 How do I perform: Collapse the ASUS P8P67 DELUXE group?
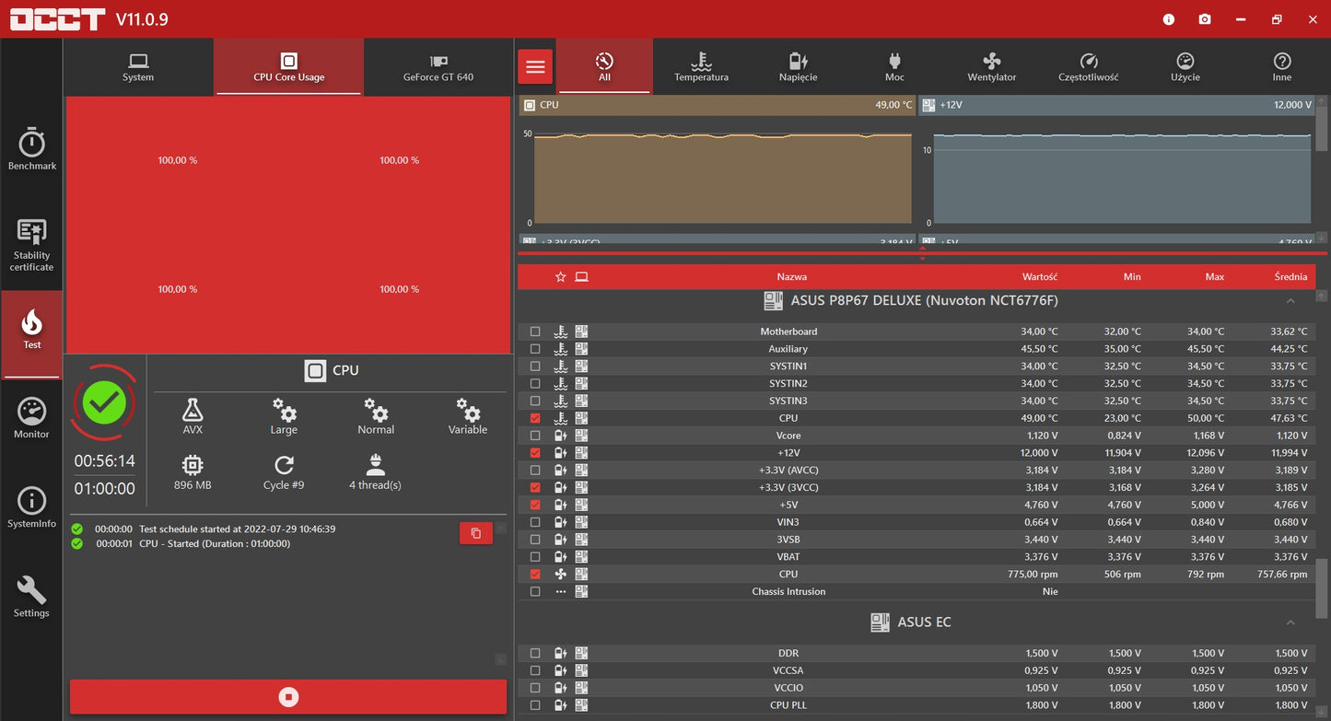1290,301
